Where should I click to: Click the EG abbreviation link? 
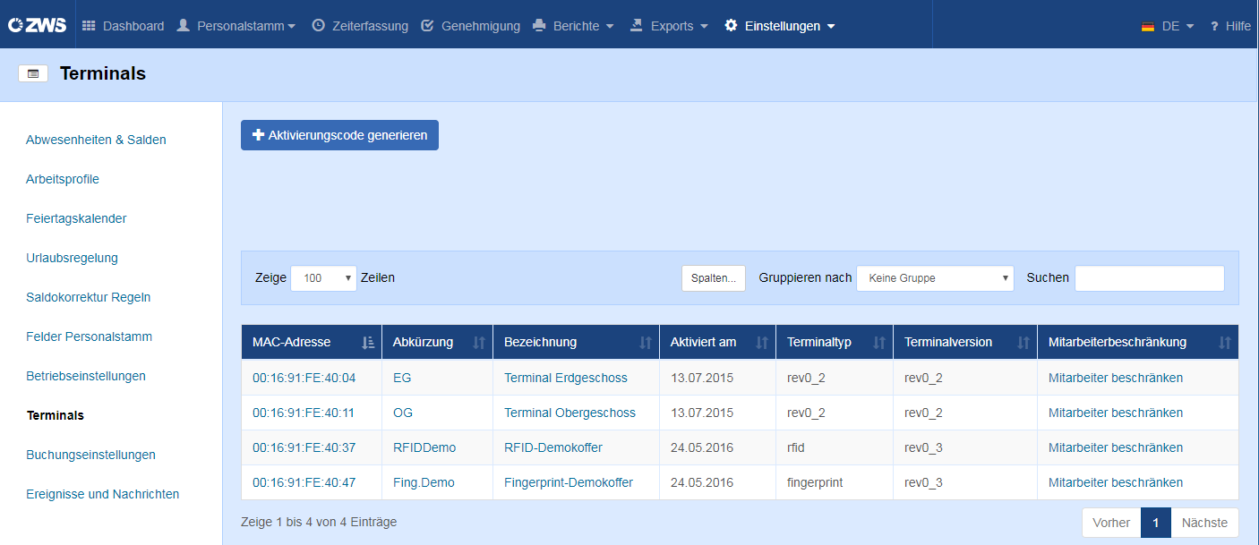point(402,378)
